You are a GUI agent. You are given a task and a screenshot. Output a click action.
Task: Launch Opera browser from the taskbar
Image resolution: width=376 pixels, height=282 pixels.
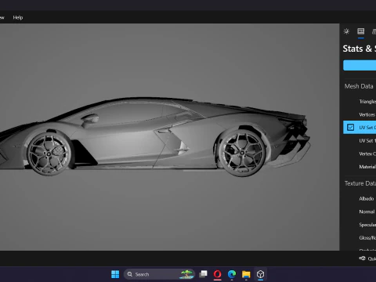(x=217, y=274)
